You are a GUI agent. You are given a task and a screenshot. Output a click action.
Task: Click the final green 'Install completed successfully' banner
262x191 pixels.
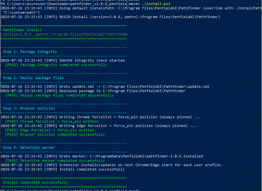pos(35,182)
